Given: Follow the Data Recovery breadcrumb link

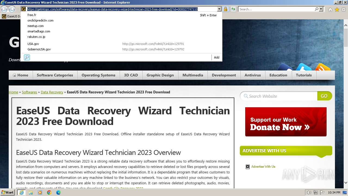Looking at the screenshot, I should tap(52, 92).
